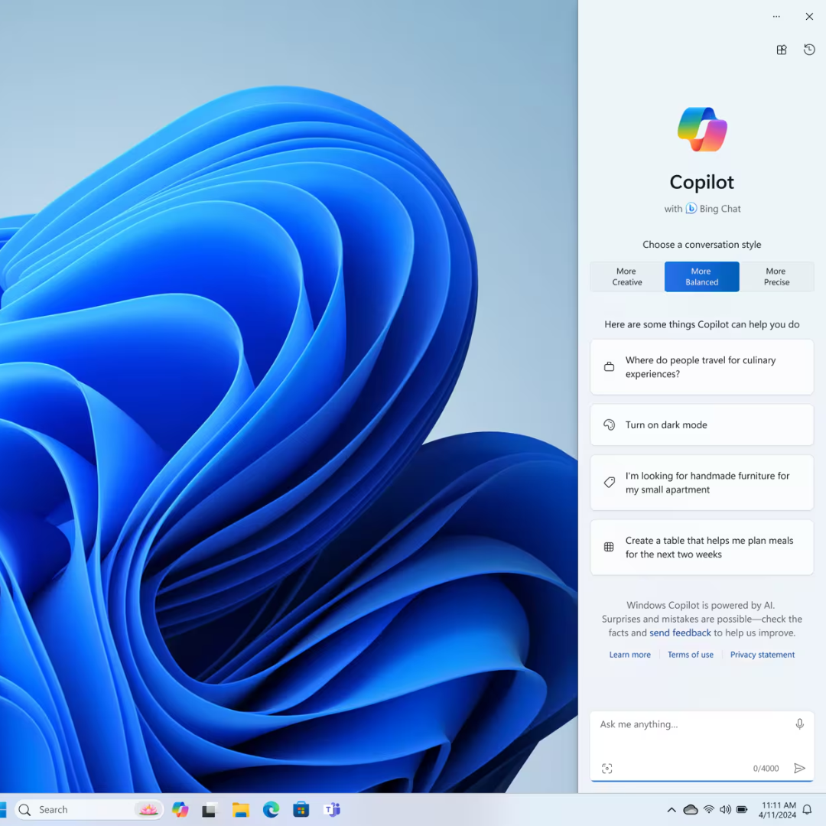Viewport: 826px width, 826px height.
Task: Open Microsoft Teams from taskbar
Action: [332, 809]
